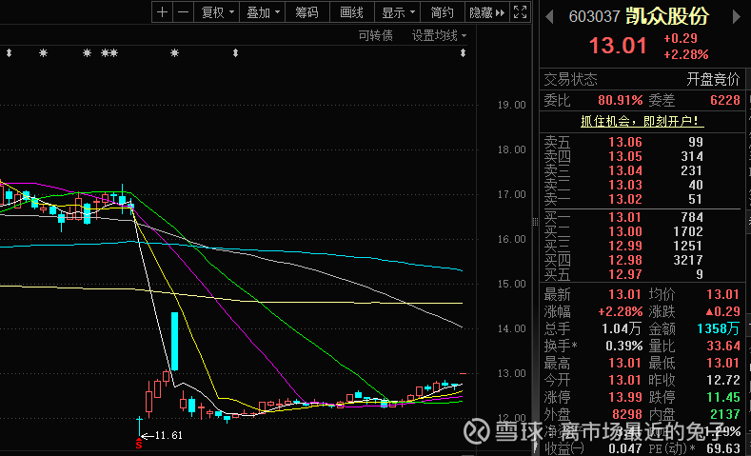
Task: Click the 19.00 price axis label
Action: pyautogui.click(x=511, y=105)
